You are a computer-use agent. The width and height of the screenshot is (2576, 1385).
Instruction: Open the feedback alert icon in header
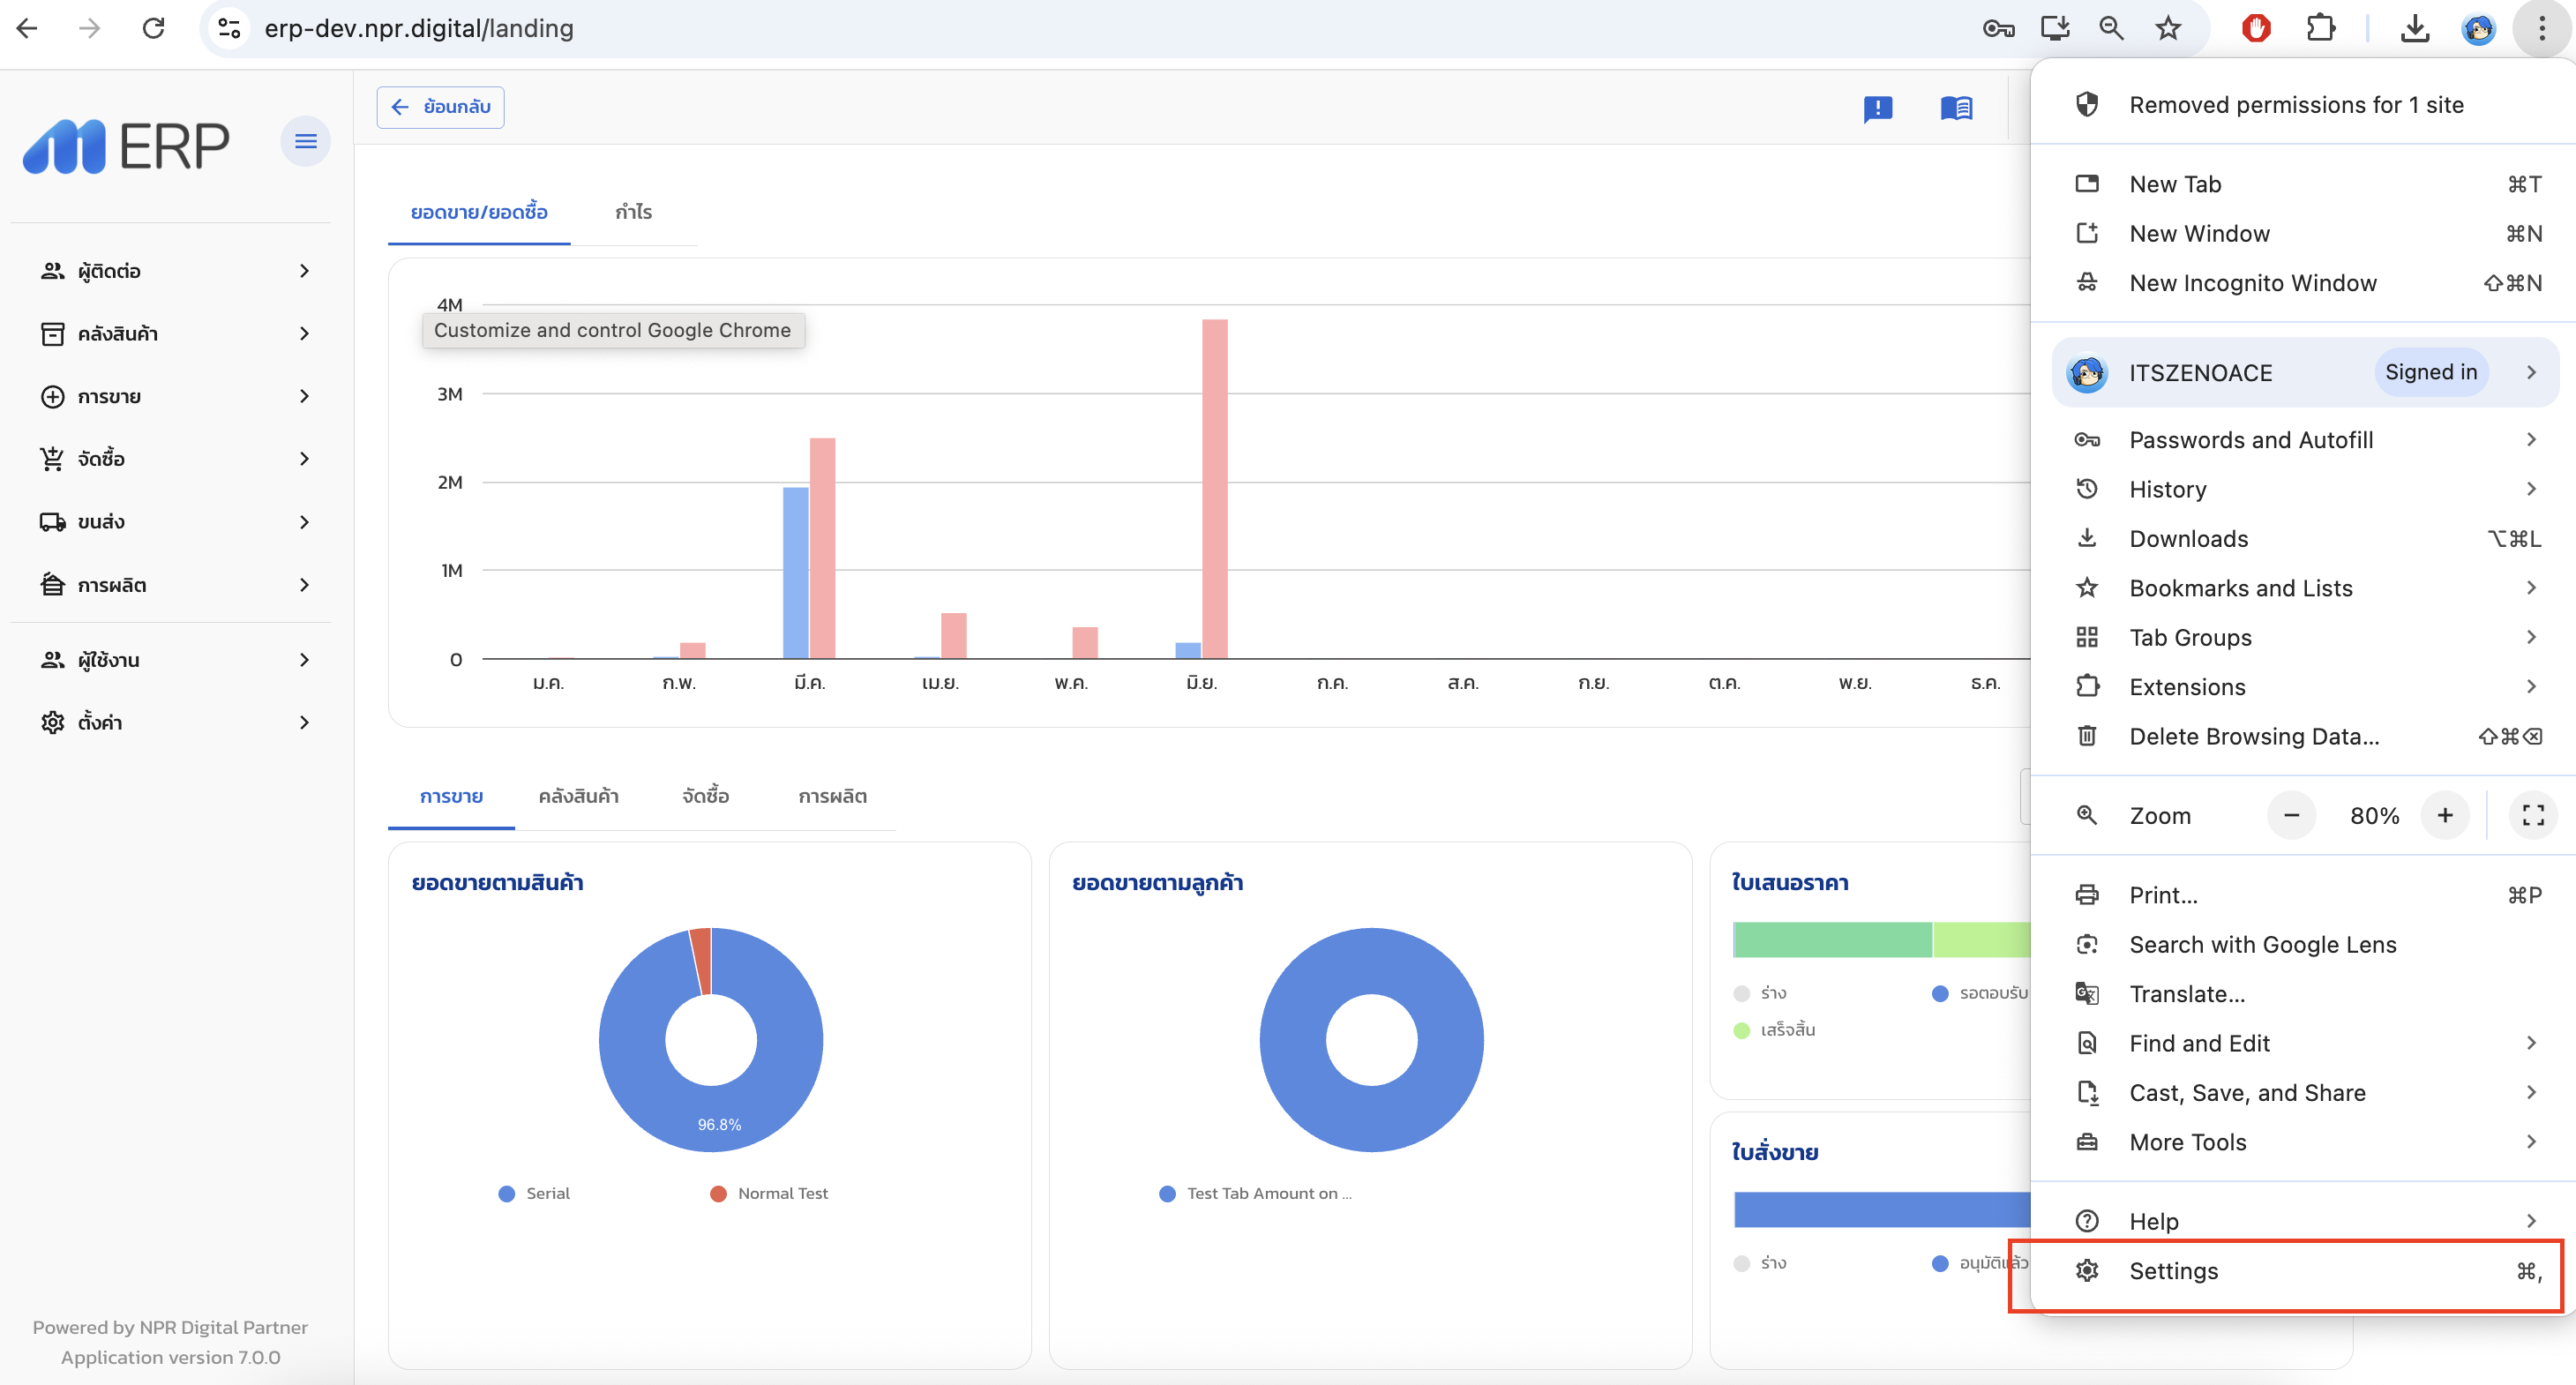click(1877, 108)
